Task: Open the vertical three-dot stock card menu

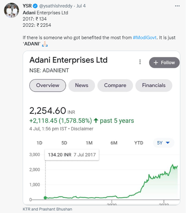Action: pyautogui.click(x=140, y=62)
